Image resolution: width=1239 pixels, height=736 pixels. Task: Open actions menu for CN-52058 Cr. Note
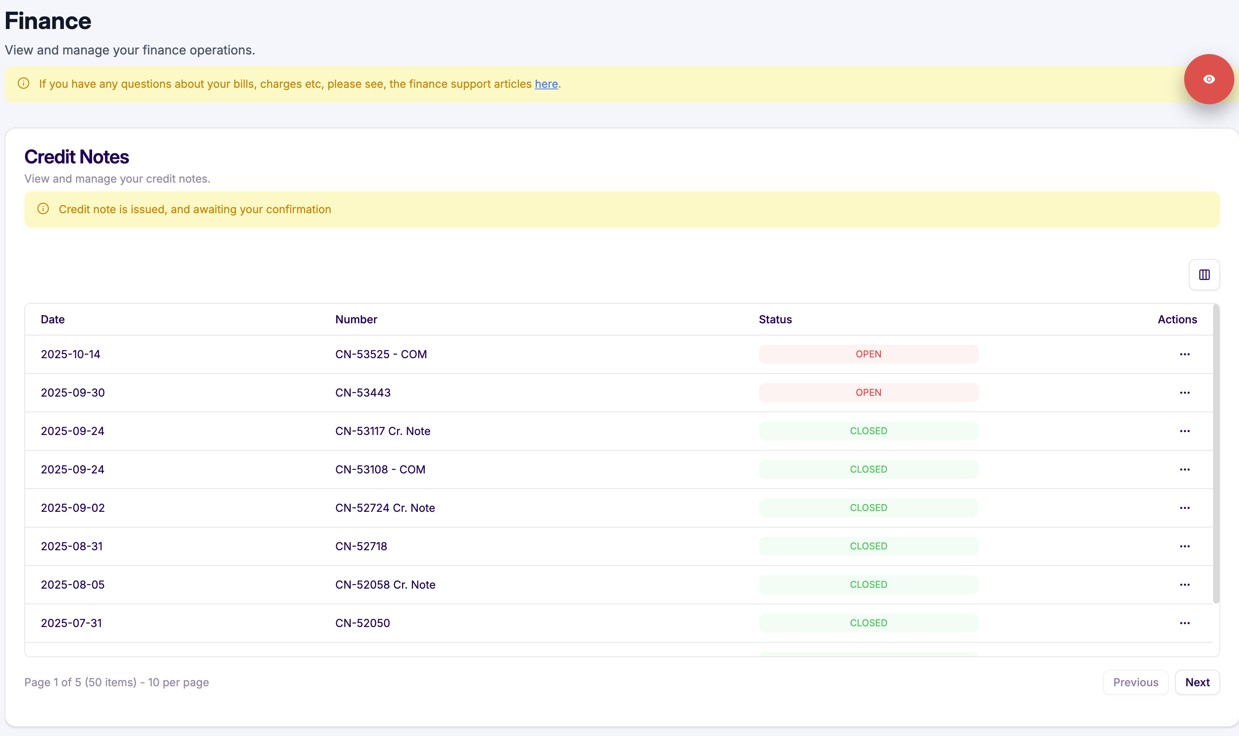pos(1185,585)
